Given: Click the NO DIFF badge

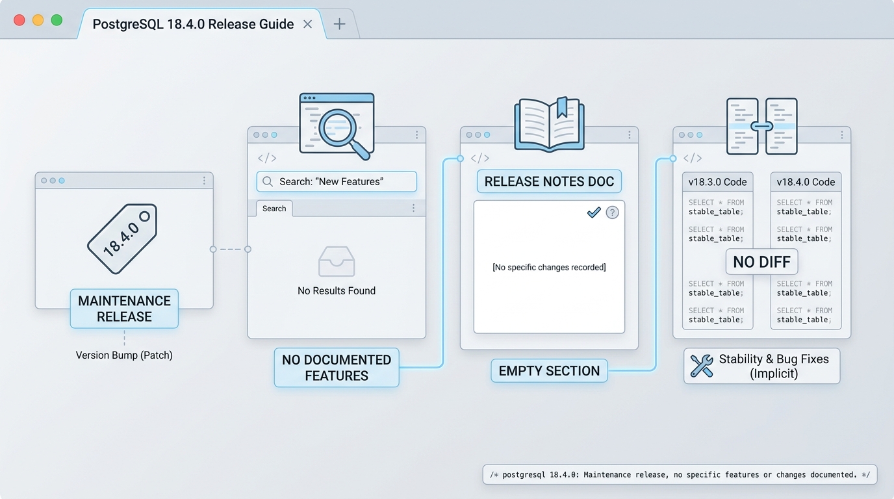Looking at the screenshot, I should pyautogui.click(x=761, y=262).
